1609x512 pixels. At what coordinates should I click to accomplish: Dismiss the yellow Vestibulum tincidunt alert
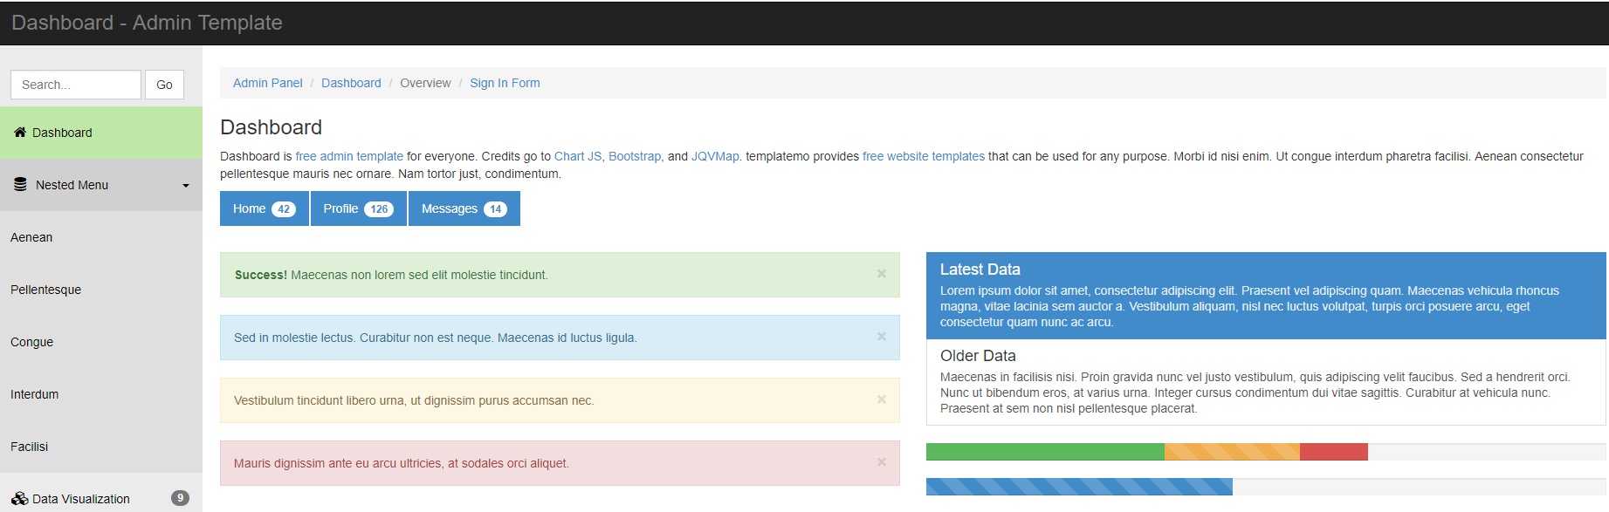click(881, 399)
